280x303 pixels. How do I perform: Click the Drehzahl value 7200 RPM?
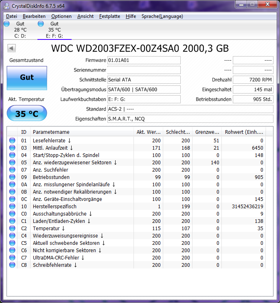click(x=253, y=80)
